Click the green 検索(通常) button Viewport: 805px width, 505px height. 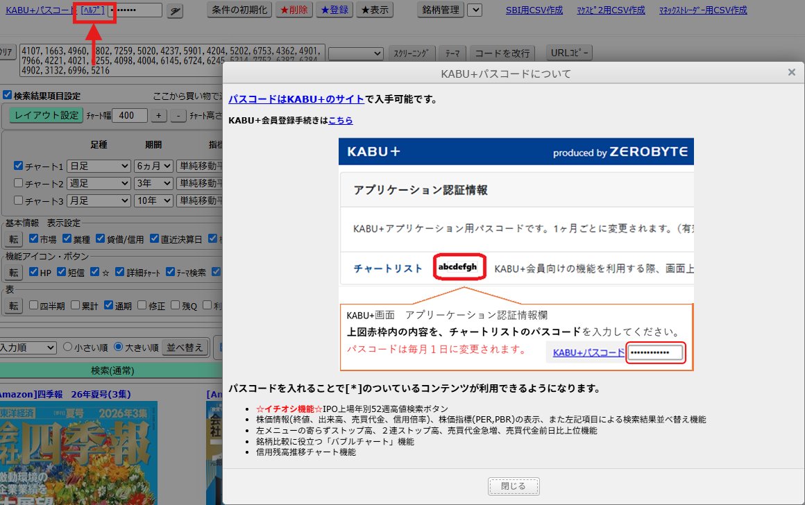coord(112,370)
